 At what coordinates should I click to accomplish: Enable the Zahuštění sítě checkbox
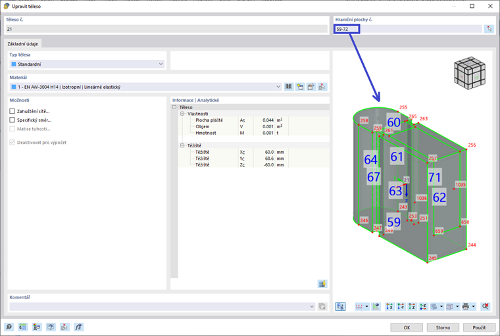pyautogui.click(x=12, y=111)
